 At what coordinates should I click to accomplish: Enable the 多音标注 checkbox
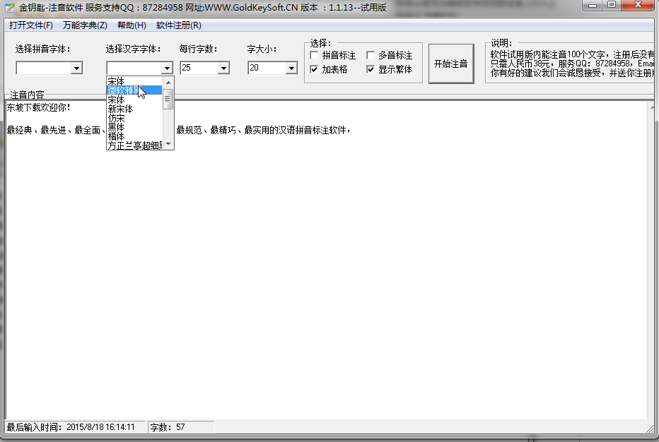pos(370,54)
